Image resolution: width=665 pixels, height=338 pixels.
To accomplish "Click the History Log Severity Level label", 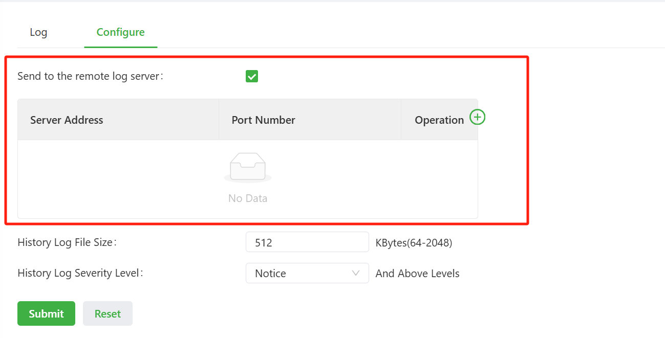I will coord(80,273).
